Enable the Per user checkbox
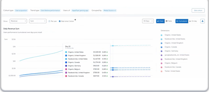This screenshot has width=209, height=92. [49, 21]
